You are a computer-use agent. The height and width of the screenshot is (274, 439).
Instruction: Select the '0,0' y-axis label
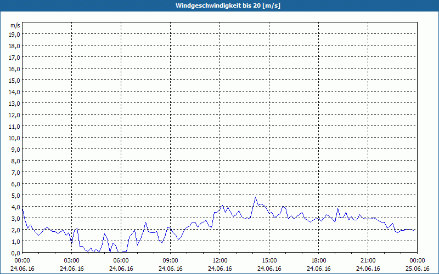pos(16,253)
